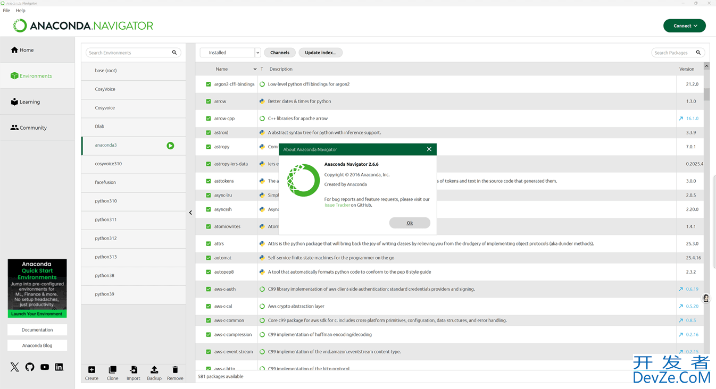Open the Anaconda Blog button
This screenshot has height=389, width=716.
tap(37, 345)
